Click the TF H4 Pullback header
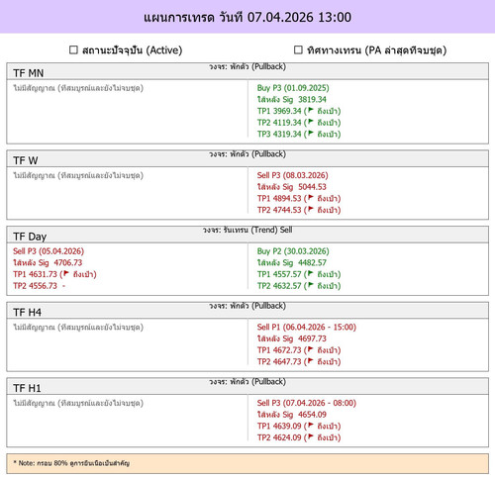 [x=247, y=310]
